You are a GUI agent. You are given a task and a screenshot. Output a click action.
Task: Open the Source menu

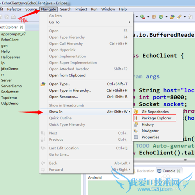point(31,9)
